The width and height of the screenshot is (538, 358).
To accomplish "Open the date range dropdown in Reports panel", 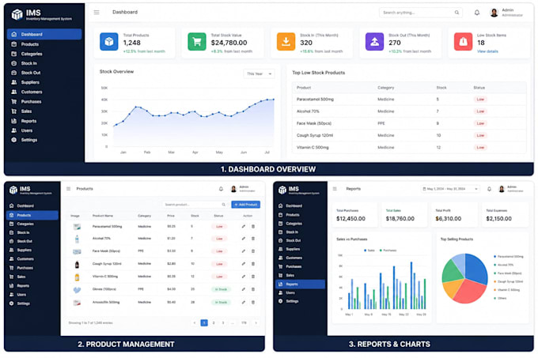I will (450, 189).
